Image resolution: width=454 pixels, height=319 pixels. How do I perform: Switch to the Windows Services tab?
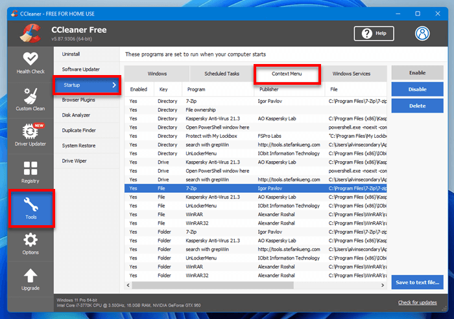coord(353,74)
